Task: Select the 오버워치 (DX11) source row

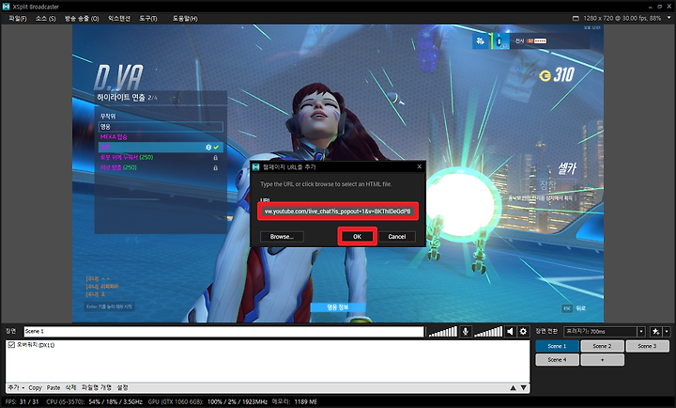Action: pyautogui.click(x=268, y=344)
